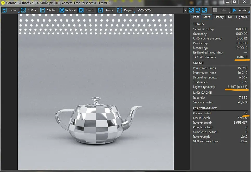Copy the render using the Ctrl+C icon
The image size is (251, 172).
point(43,10)
